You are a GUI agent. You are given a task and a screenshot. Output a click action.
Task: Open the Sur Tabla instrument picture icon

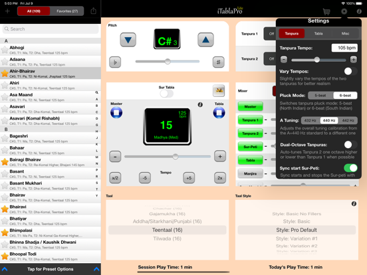coord(219,90)
